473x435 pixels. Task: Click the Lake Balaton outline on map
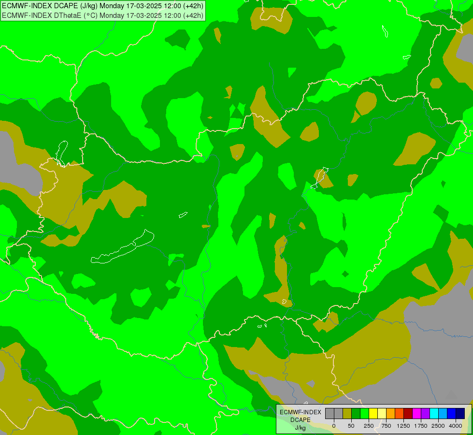123,246
